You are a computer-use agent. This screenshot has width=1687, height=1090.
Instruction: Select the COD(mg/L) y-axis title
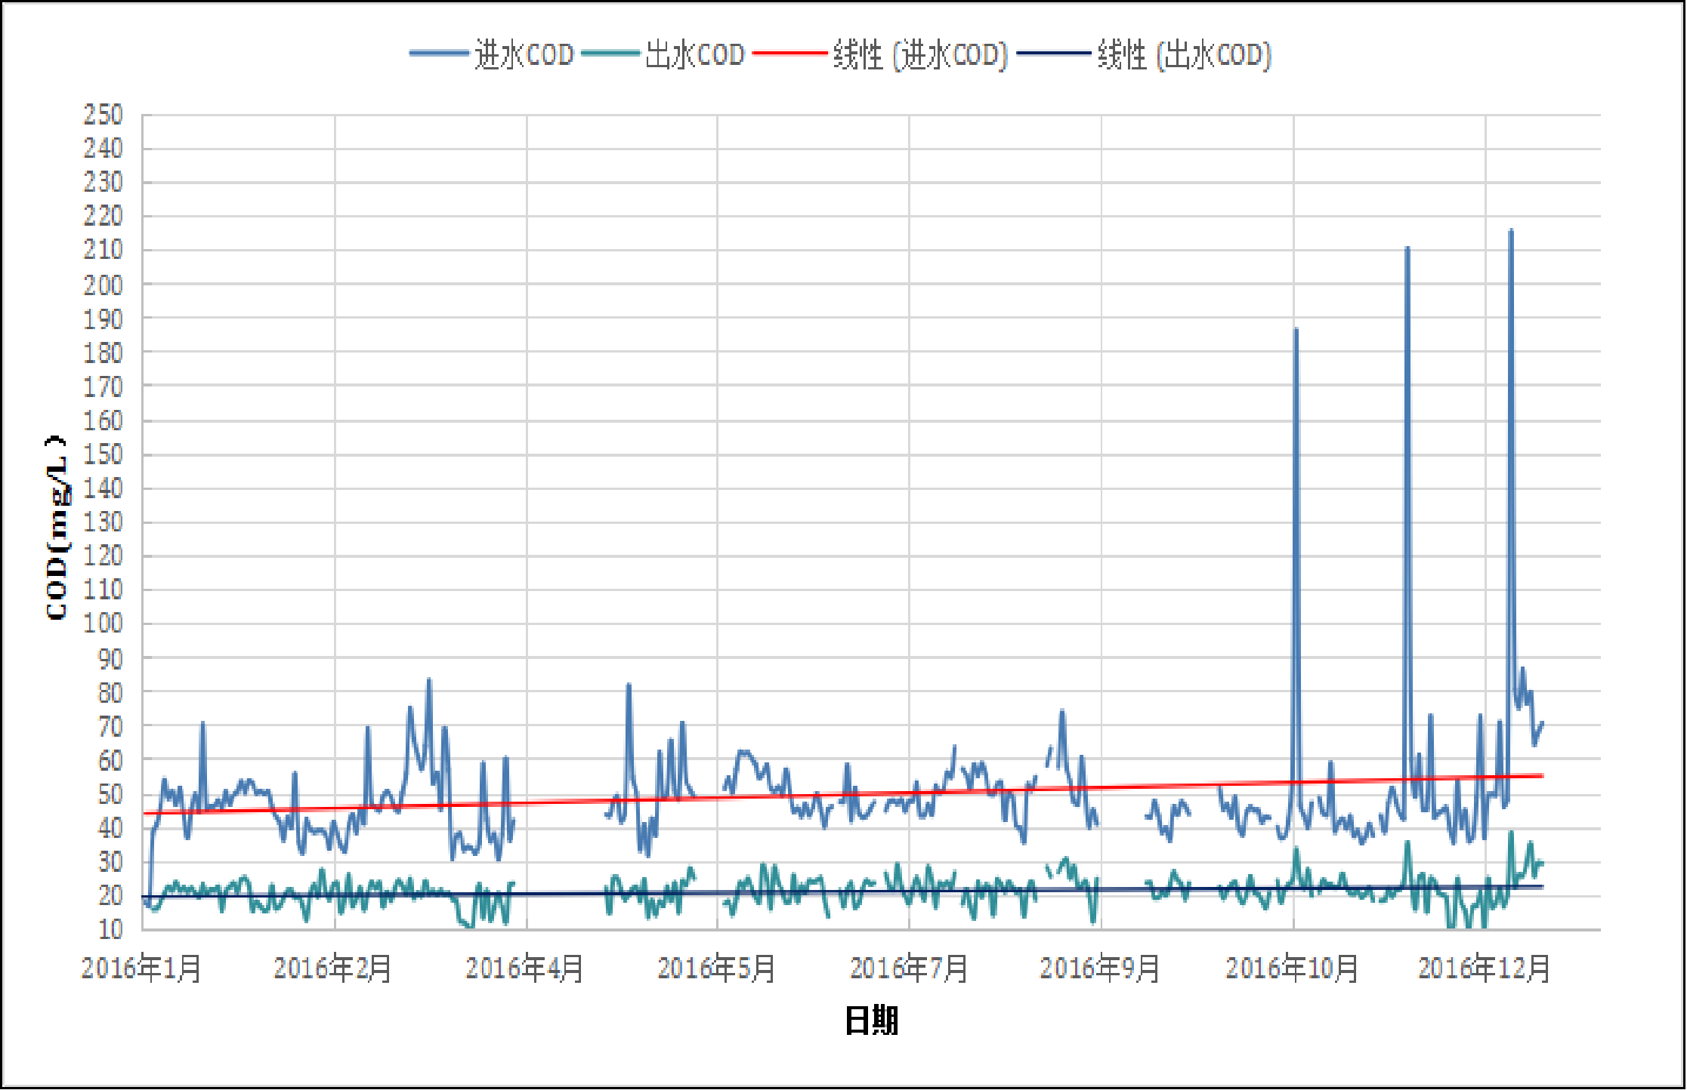(x=57, y=527)
